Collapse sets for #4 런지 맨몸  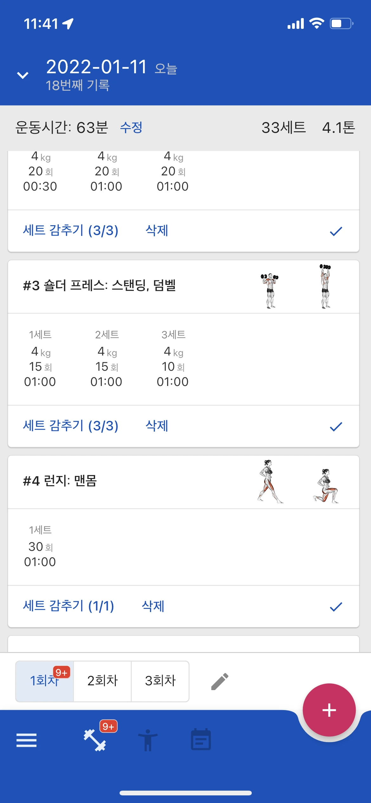(68, 606)
